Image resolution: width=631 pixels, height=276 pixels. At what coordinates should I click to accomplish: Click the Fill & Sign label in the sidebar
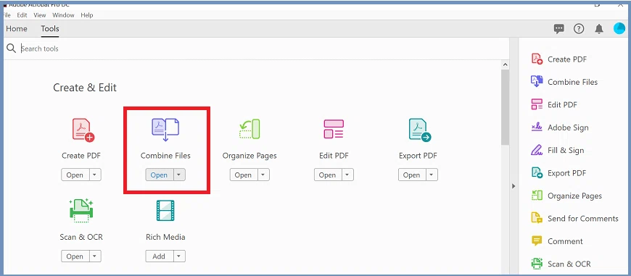click(566, 150)
